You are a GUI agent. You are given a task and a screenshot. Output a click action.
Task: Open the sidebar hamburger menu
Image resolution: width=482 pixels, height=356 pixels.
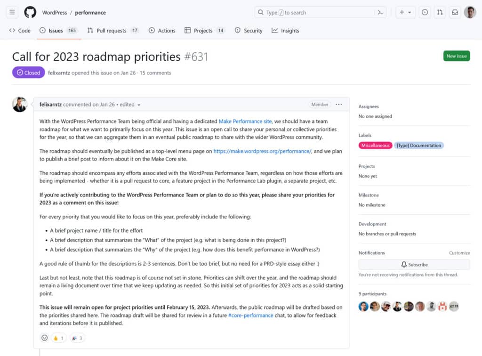point(12,12)
